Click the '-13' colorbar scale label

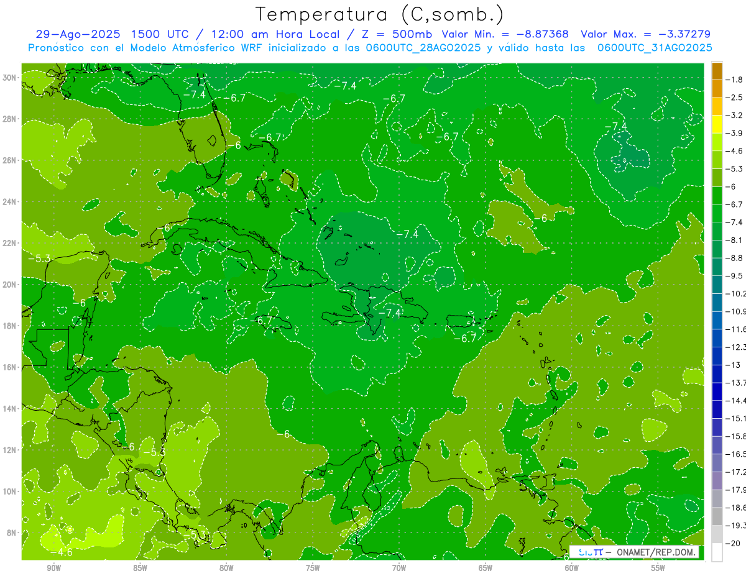[734, 365]
